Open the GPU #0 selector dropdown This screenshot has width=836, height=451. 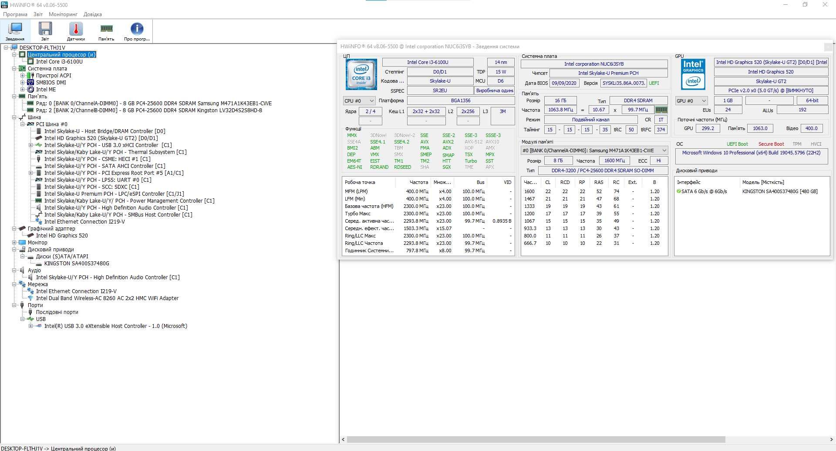pyautogui.click(x=691, y=101)
